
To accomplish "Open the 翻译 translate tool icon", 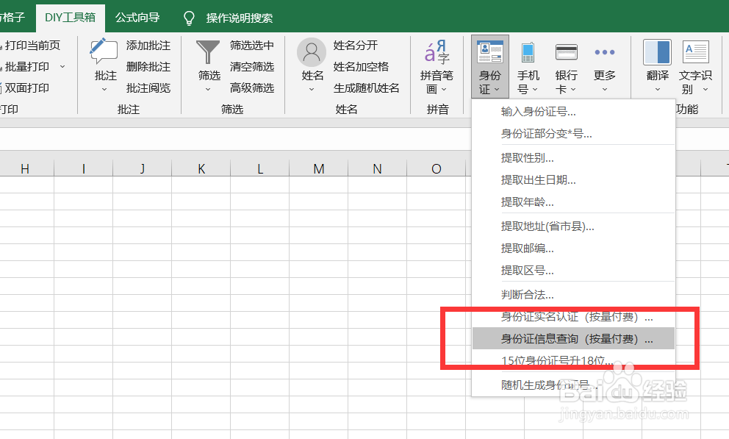I will click(656, 51).
